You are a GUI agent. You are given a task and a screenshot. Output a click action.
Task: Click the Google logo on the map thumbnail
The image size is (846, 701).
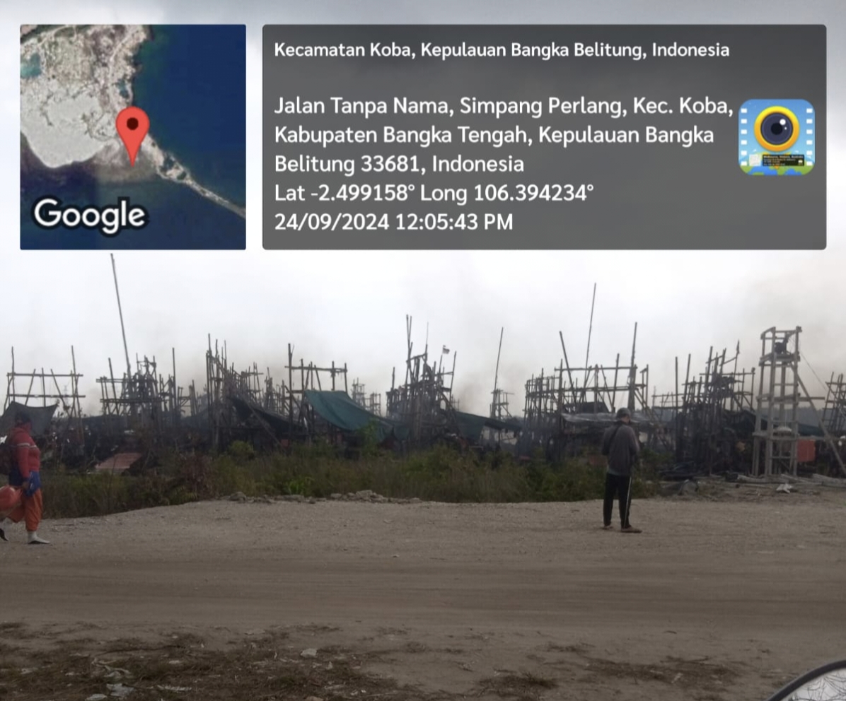90,214
